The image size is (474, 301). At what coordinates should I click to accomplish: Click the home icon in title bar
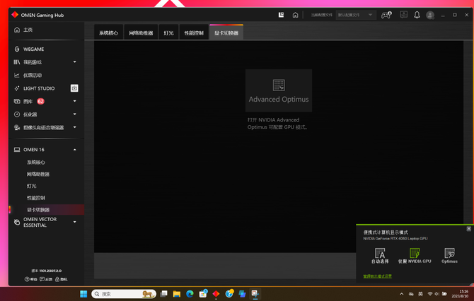click(295, 15)
